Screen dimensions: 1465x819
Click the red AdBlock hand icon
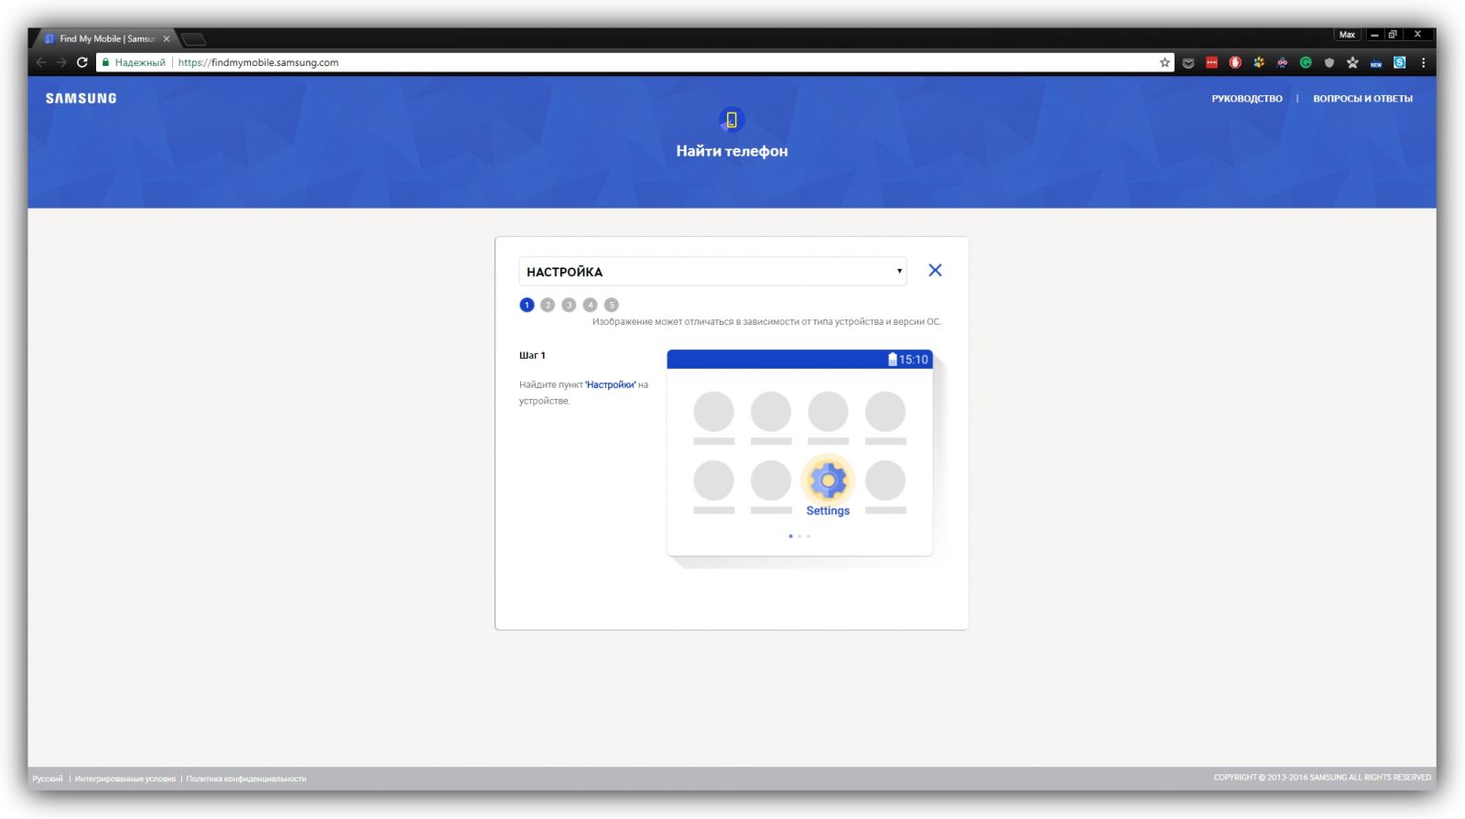1235,62
